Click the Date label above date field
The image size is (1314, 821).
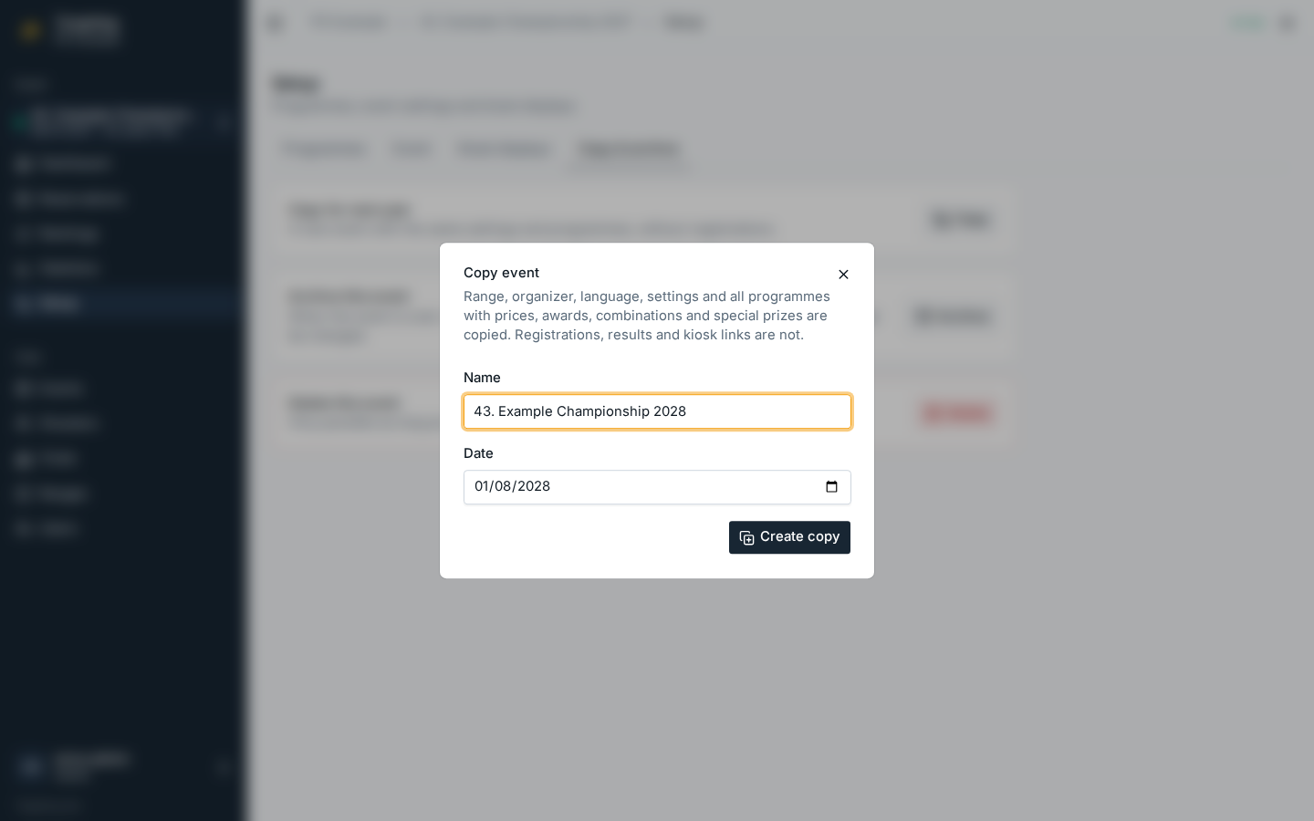tap(478, 453)
